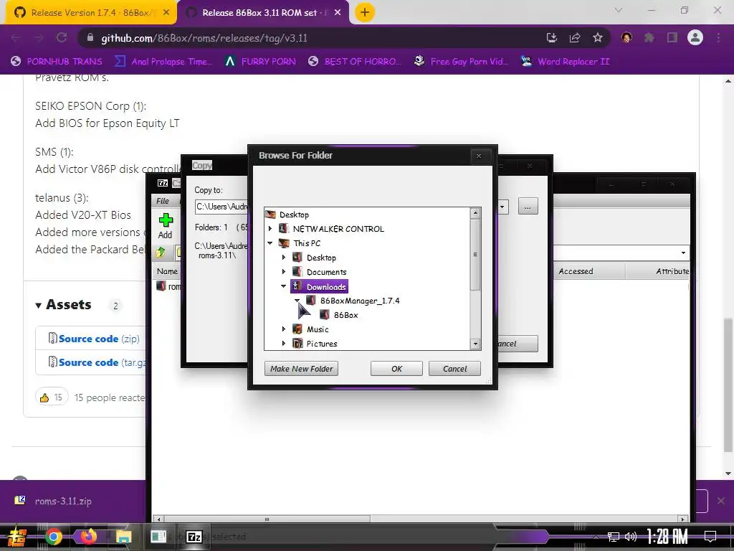The width and height of the screenshot is (734, 551).
Task: Close the Browse For Folder dialog
Action: pos(478,156)
